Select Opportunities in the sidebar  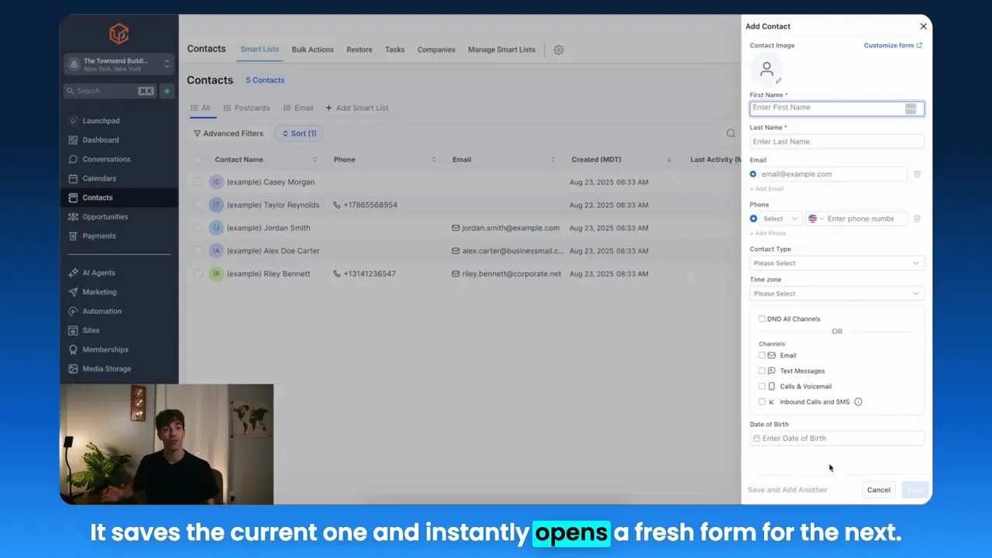coord(105,217)
